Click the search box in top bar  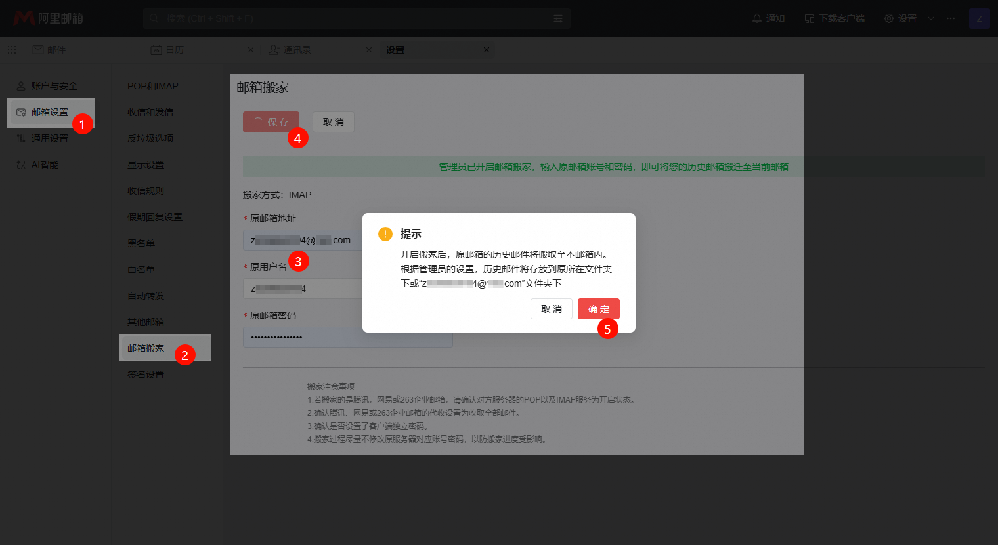coord(348,18)
